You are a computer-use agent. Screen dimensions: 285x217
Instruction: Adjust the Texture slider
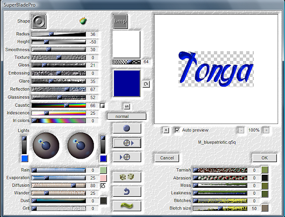coord(59,57)
